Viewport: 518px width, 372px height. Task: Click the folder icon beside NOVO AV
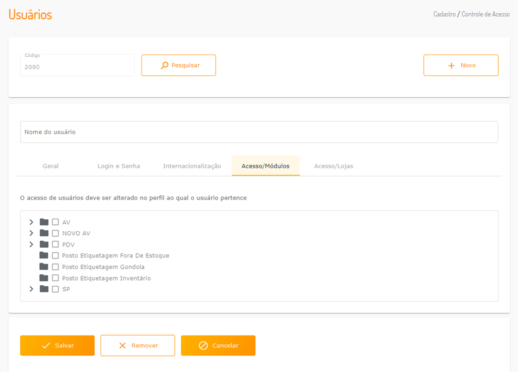44,233
